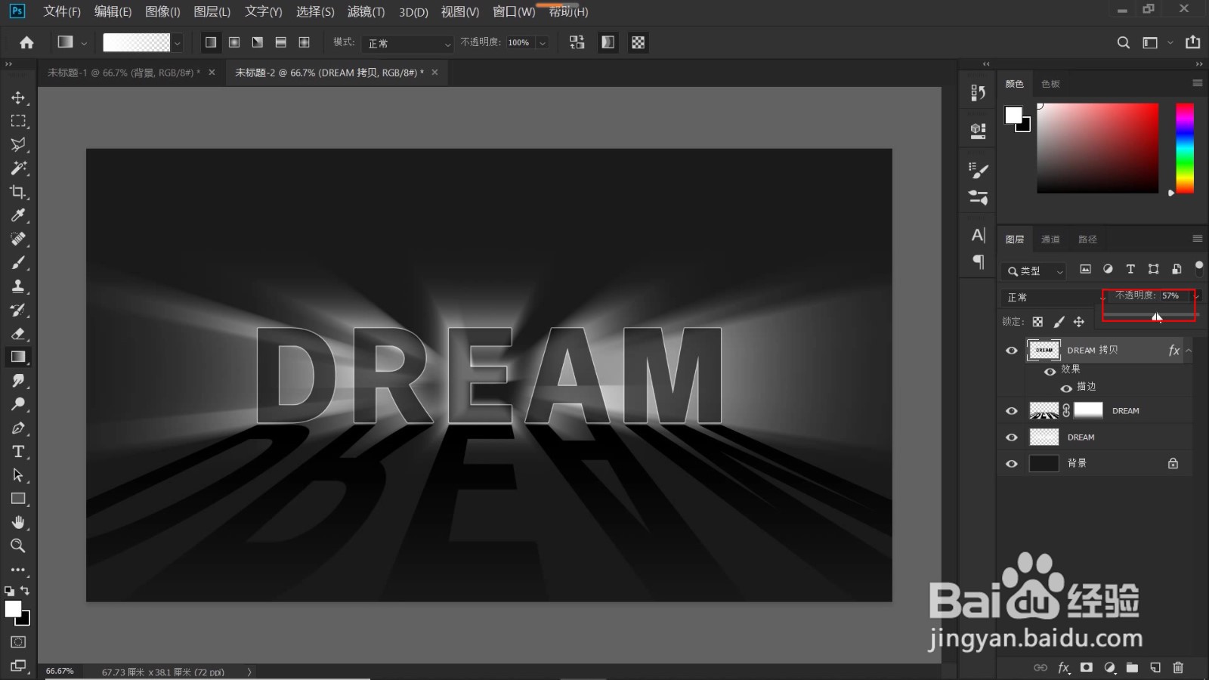The image size is (1209, 680).
Task: Select the Pen tool
Action: [x=18, y=428]
